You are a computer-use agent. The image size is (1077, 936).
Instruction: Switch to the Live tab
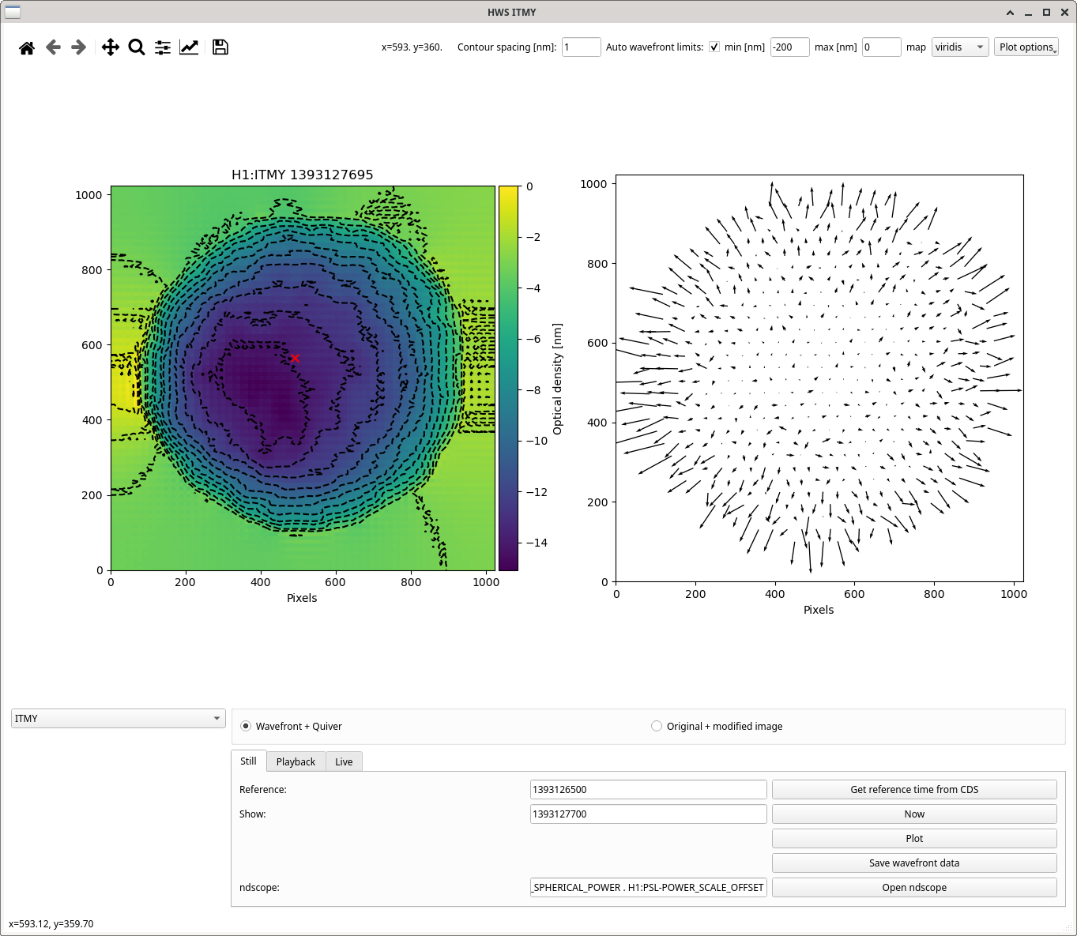(x=344, y=761)
